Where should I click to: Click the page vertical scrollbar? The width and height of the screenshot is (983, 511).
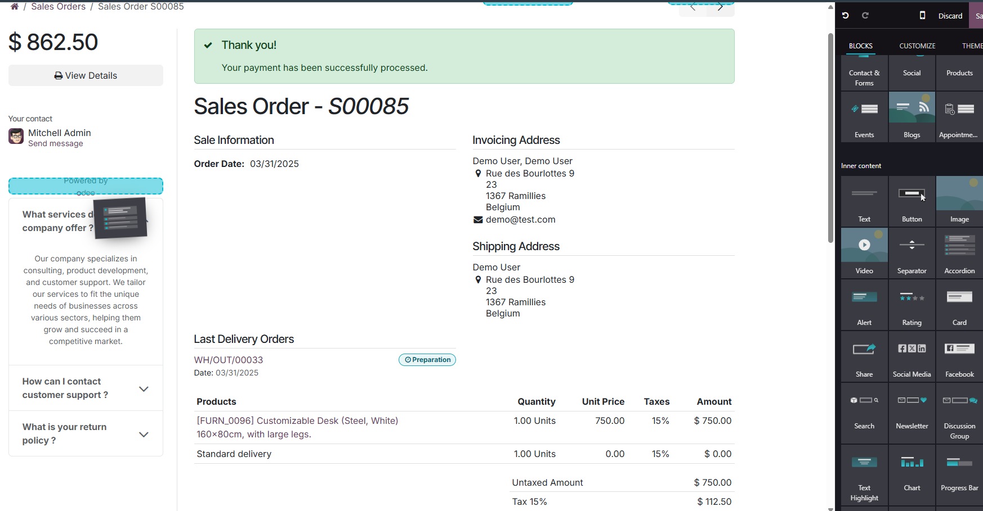(x=830, y=138)
